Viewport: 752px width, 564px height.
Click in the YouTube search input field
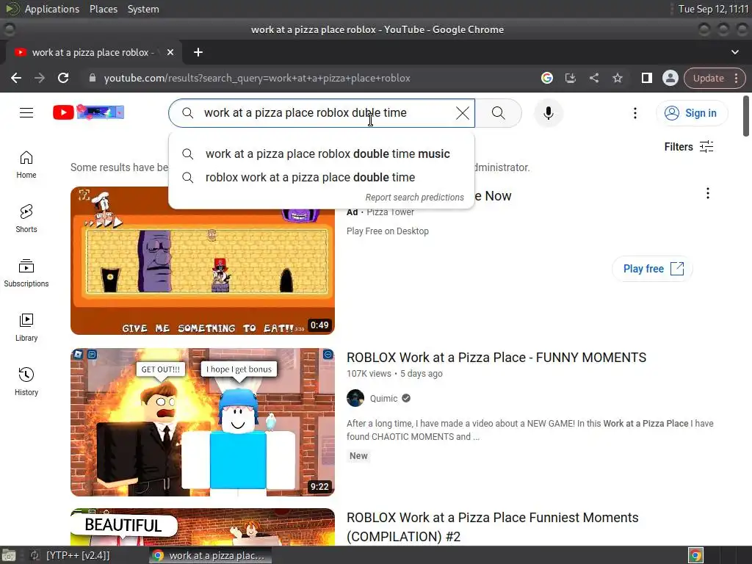pos(322,113)
